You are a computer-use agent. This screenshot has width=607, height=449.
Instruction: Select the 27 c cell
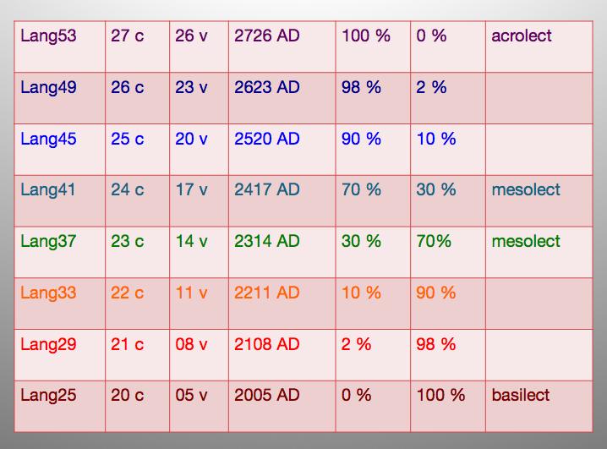coord(128,36)
